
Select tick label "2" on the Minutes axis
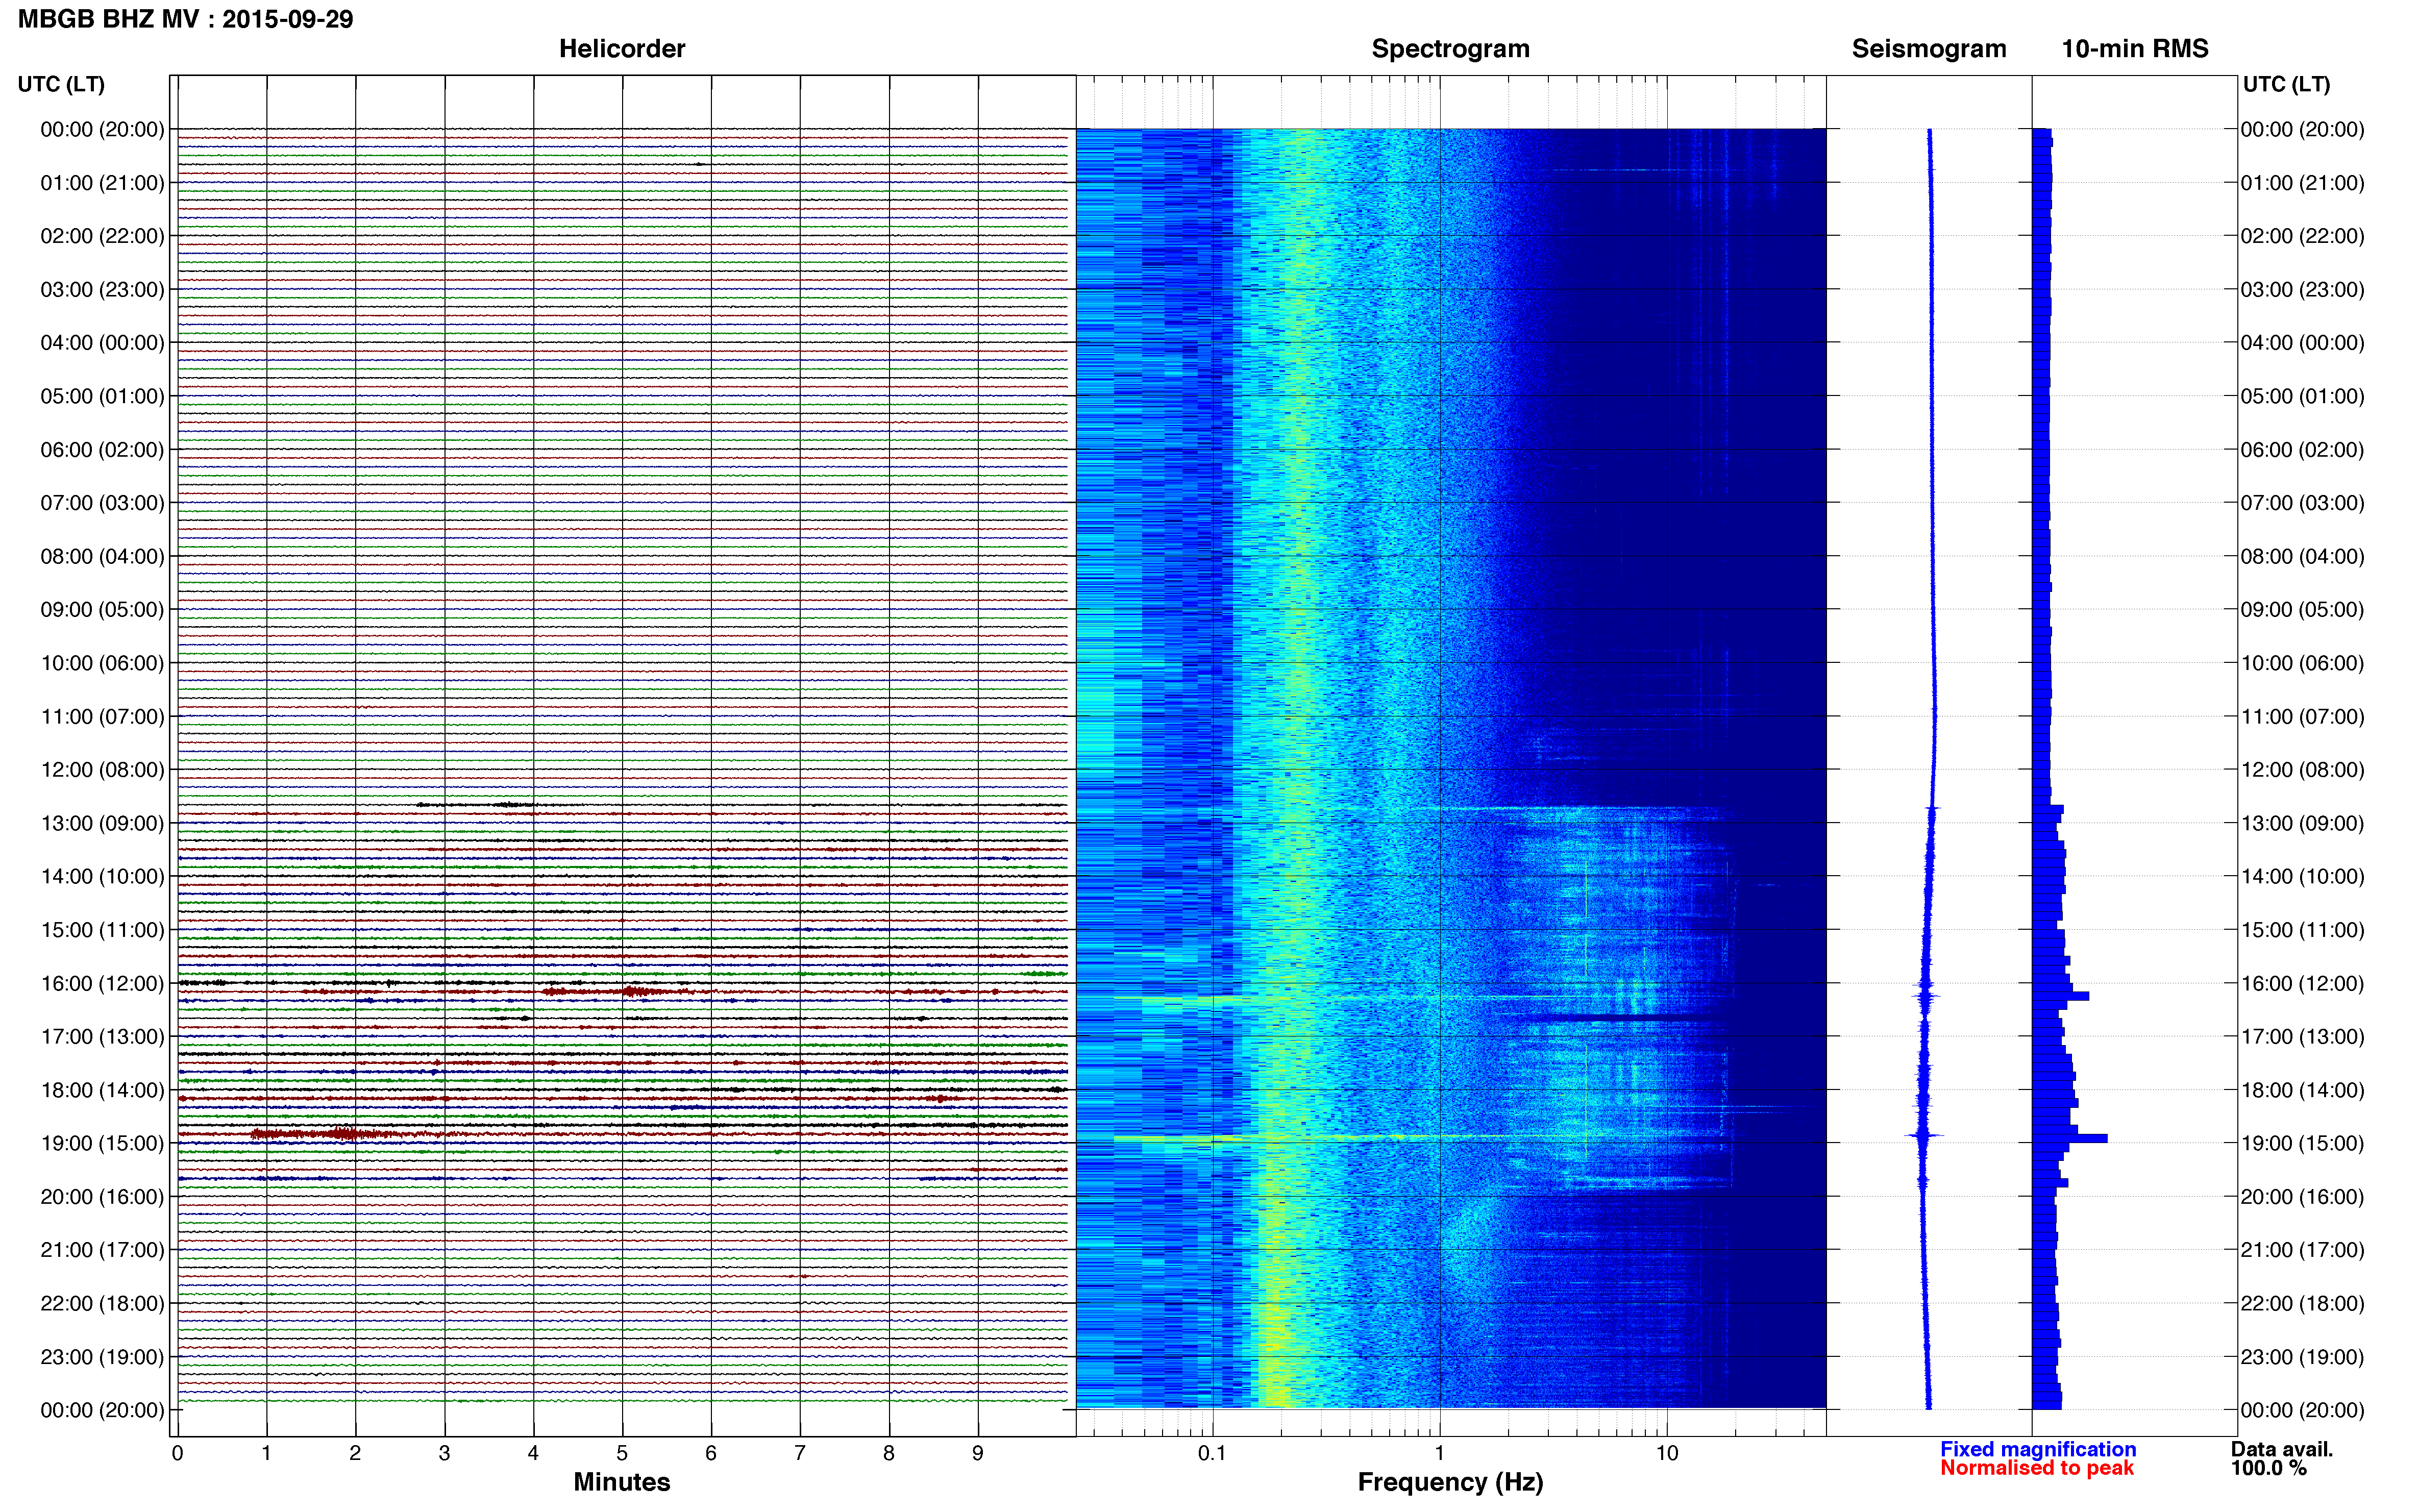[355, 1453]
